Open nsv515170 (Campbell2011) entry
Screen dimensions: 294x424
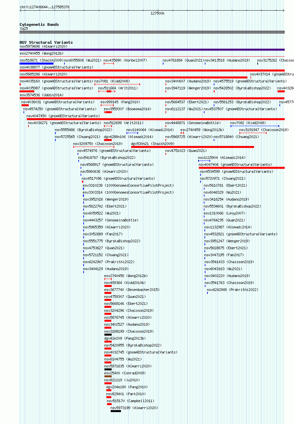coord(130,401)
